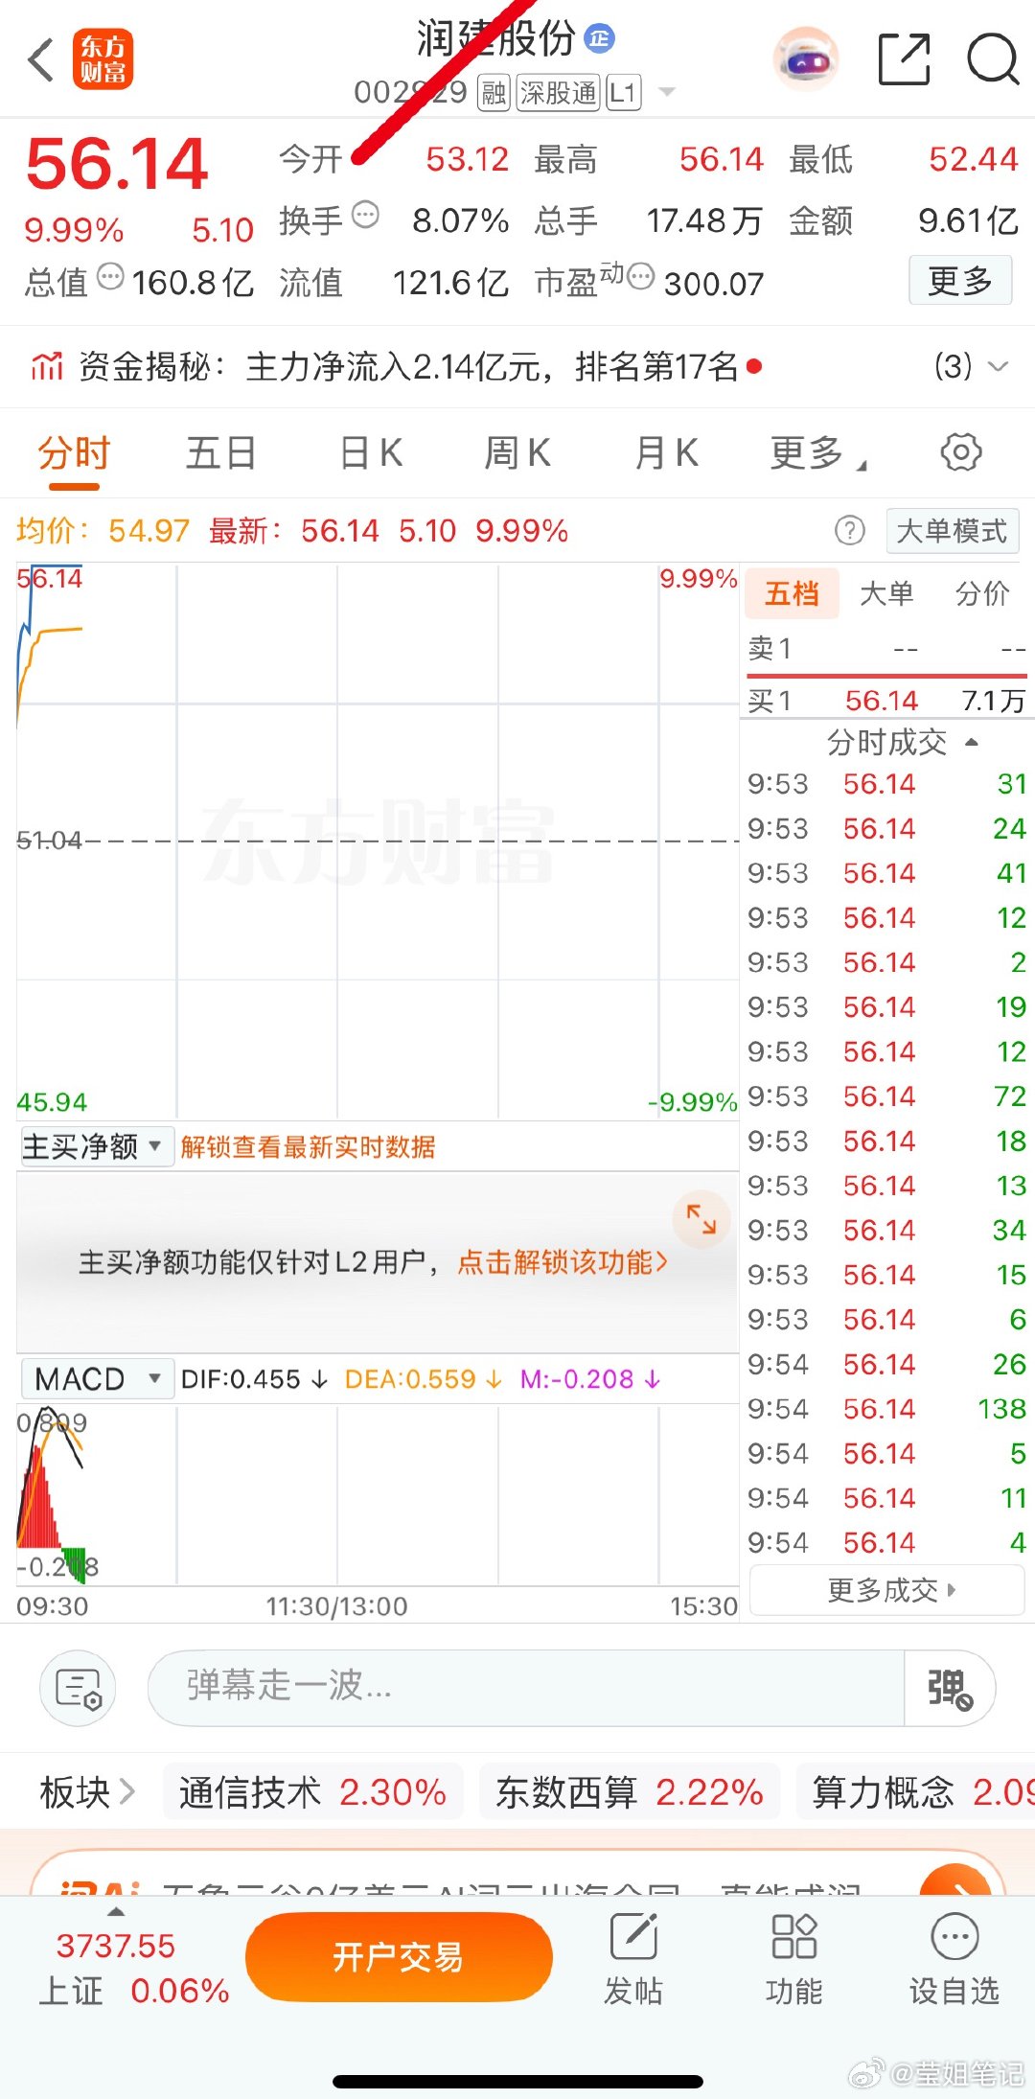Image resolution: width=1035 pixels, height=2099 pixels.
Task: Tap the back arrow icon
Action: (x=40, y=59)
